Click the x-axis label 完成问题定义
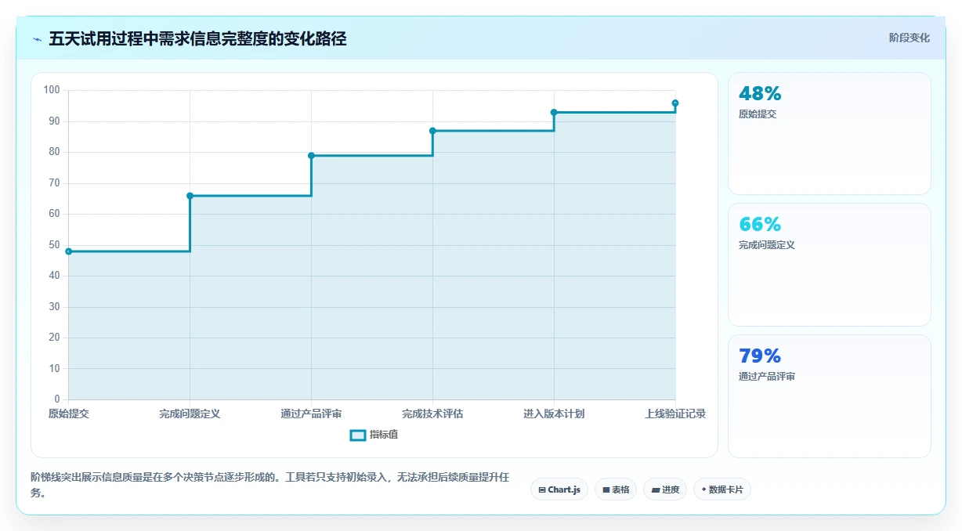962x531 pixels. [x=190, y=414]
